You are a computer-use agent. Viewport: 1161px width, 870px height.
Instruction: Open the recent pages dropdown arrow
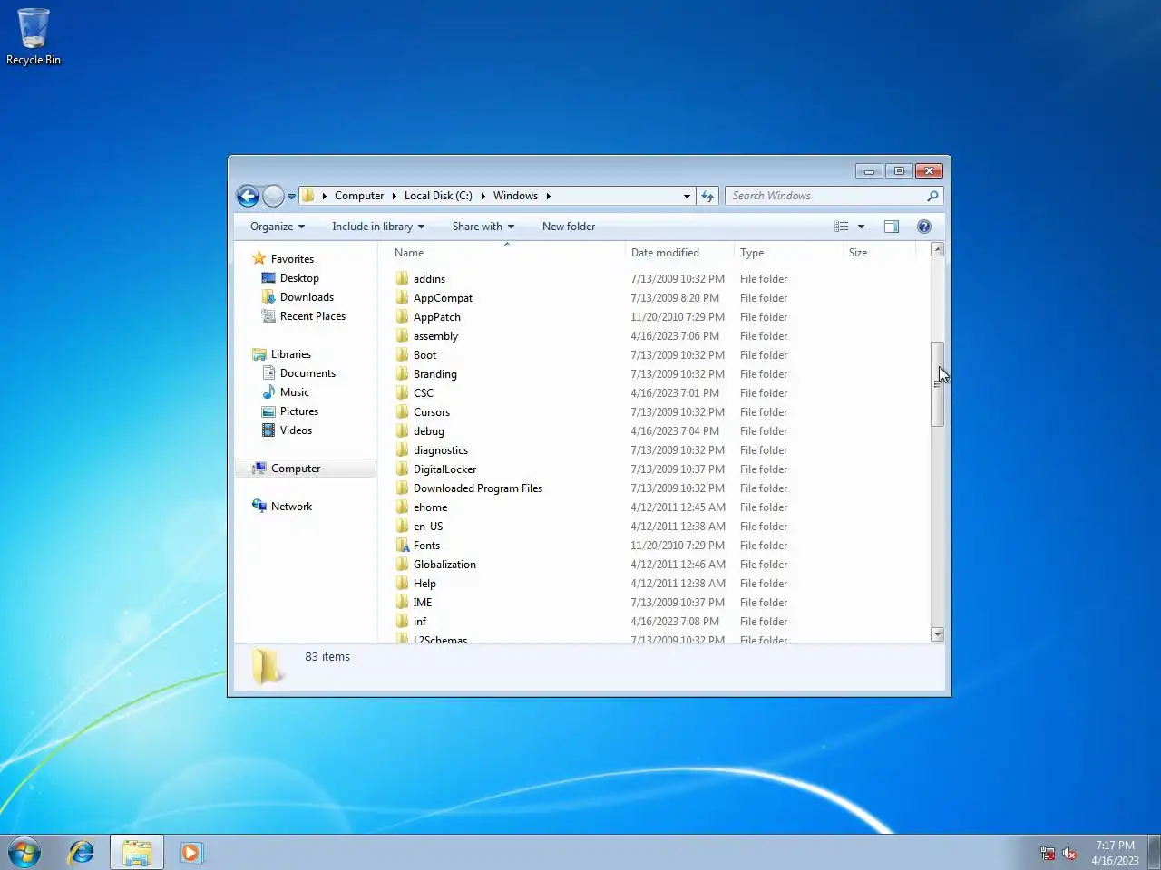click(x=291, y=197)
